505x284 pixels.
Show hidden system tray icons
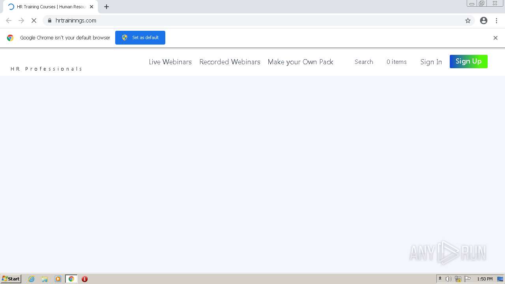click(x=440, y=279)
